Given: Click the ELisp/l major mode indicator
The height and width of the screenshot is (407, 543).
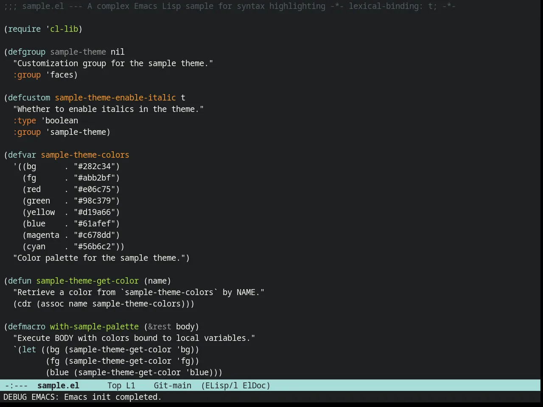Looking at the screenshot, I should [x=221, y=385].
